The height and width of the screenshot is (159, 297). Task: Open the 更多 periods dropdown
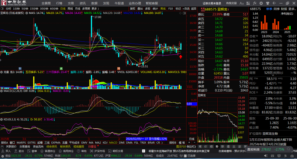(95, 9)
